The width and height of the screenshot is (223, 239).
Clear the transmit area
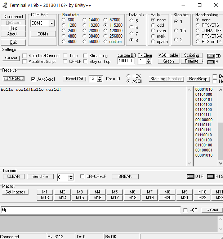click(14, 176)
